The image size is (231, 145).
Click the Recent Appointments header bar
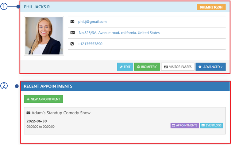125,86
